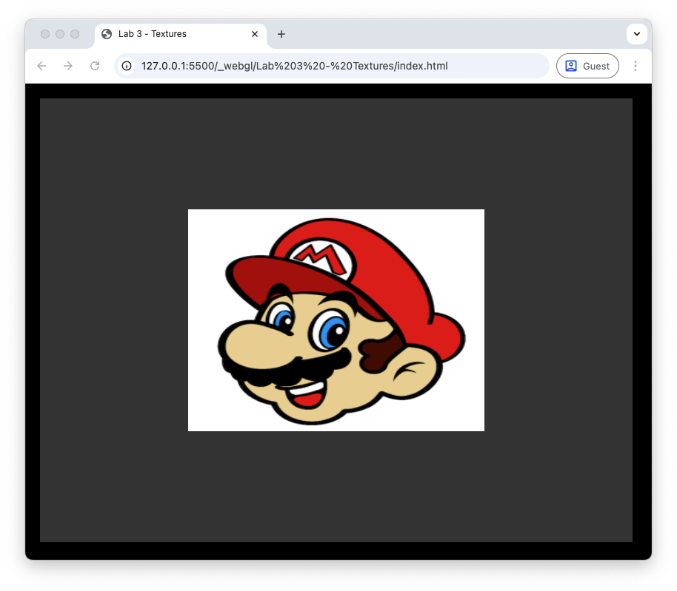Click the window maximize button

[75, 34]
